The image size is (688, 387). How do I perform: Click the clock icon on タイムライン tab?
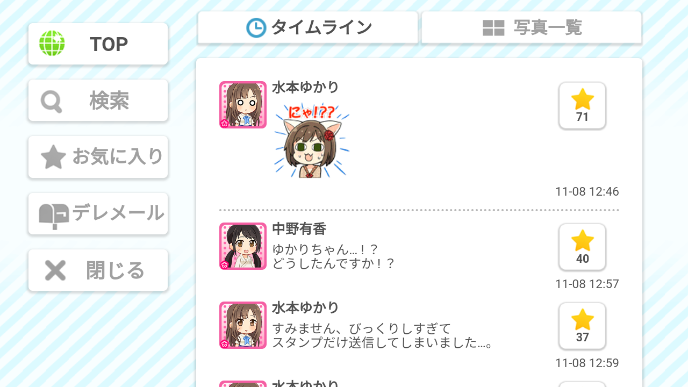point(256,27)
